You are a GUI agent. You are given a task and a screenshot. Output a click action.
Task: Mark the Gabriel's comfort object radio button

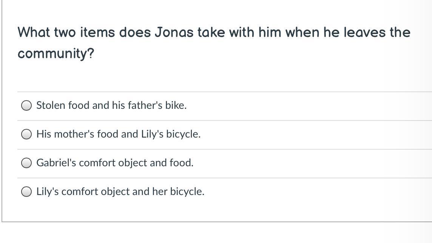tap(26, 163)
